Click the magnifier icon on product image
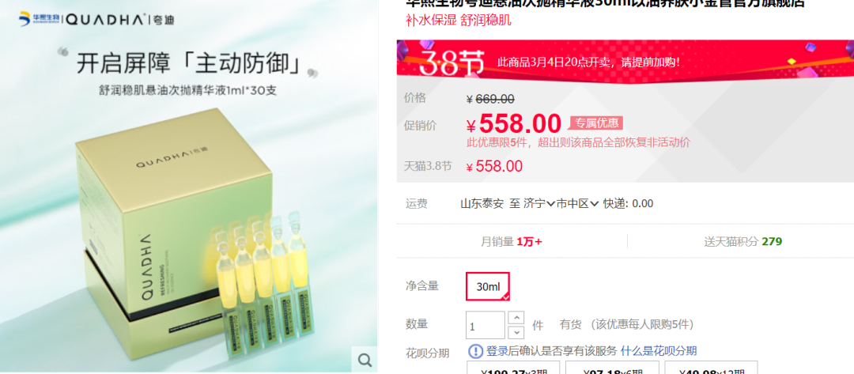854x374 pixels. pyautogui.click(x=365, y=359)
